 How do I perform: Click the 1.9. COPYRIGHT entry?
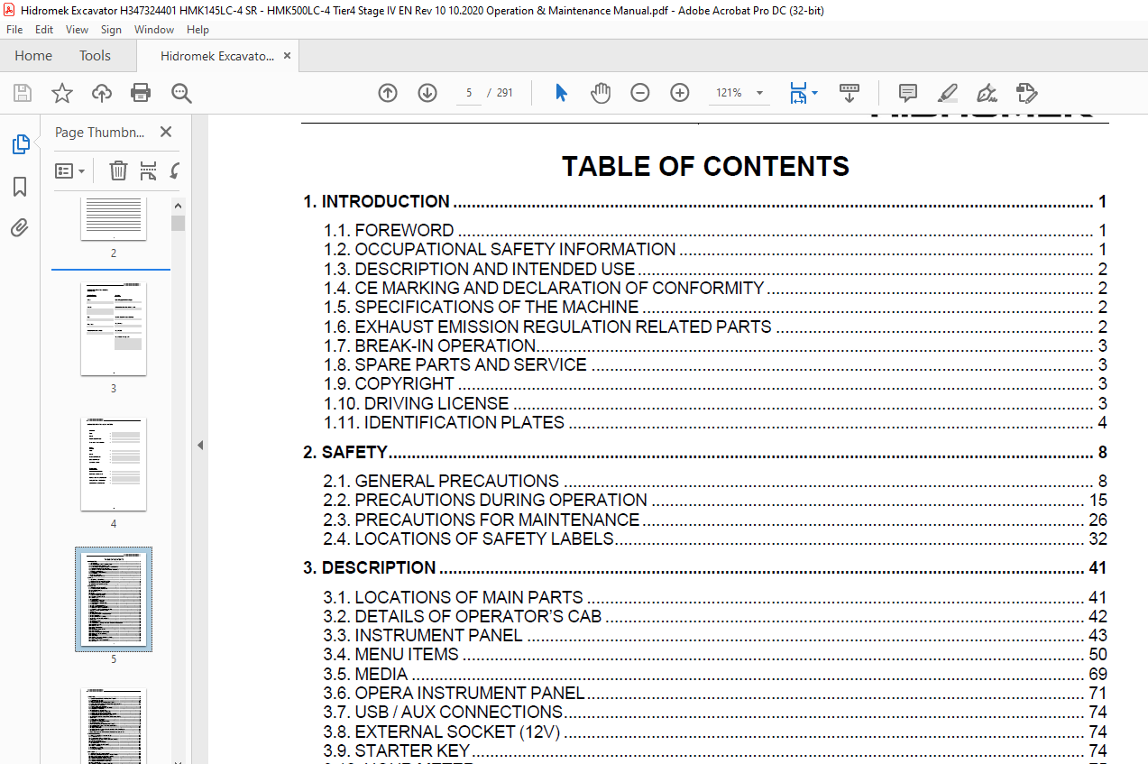click(715, 384)
